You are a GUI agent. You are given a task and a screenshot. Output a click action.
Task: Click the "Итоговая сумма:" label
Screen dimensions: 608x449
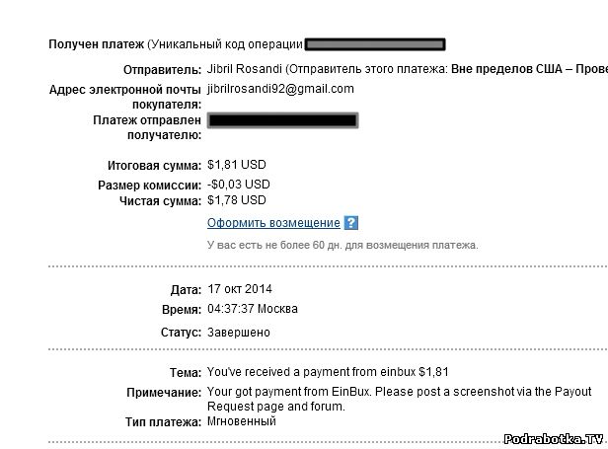[153, 165]
